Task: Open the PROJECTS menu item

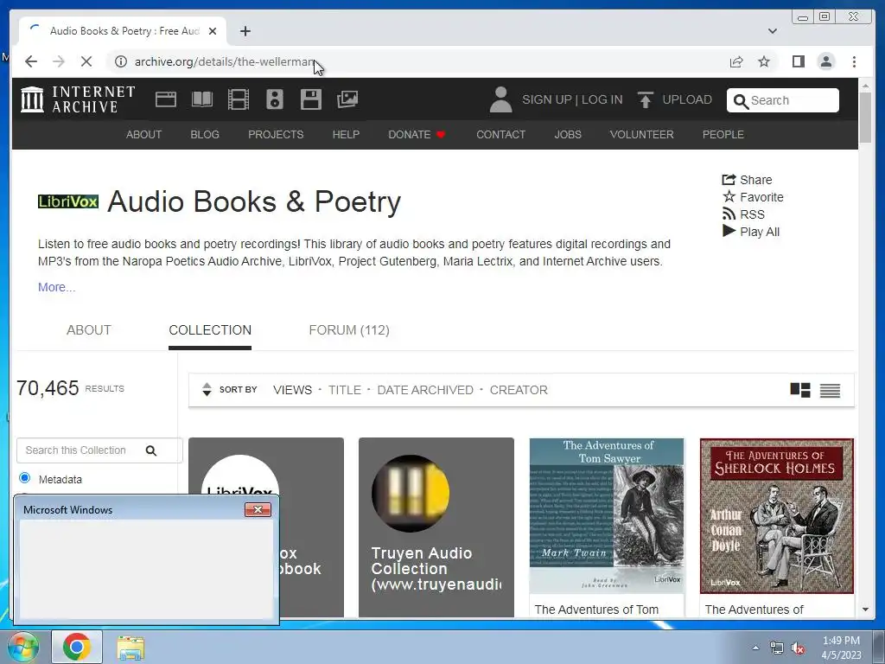Action: click(x=276, y=135)
